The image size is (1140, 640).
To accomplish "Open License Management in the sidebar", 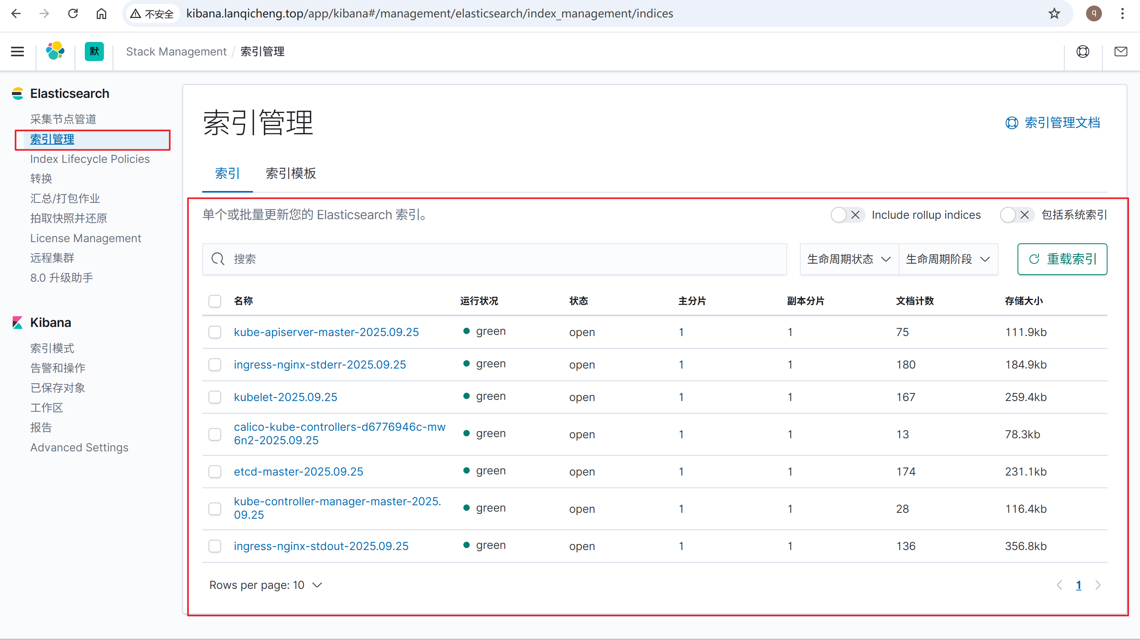I will 85,239.
